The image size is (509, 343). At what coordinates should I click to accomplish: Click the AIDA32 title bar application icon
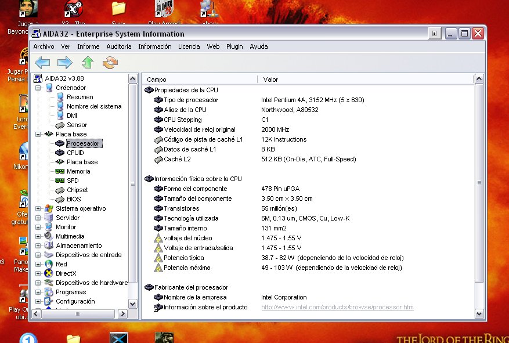[36, 34]
